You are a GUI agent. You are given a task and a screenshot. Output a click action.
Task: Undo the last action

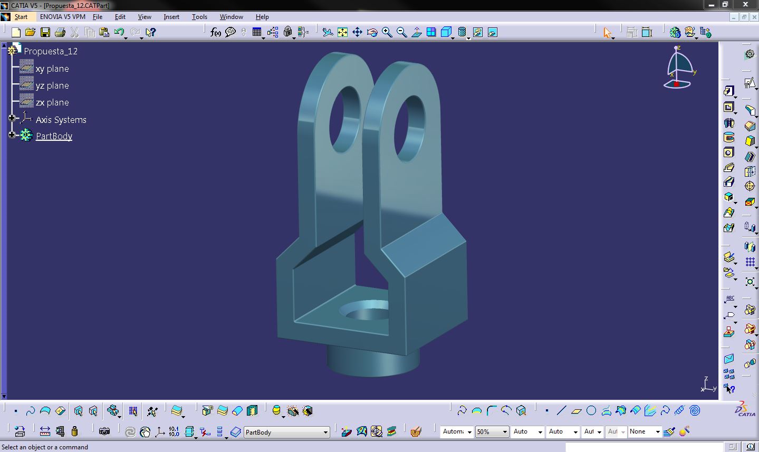[119, 32]
